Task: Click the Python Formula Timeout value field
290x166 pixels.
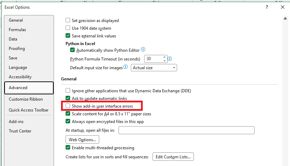Action: (x=154, y=59)
